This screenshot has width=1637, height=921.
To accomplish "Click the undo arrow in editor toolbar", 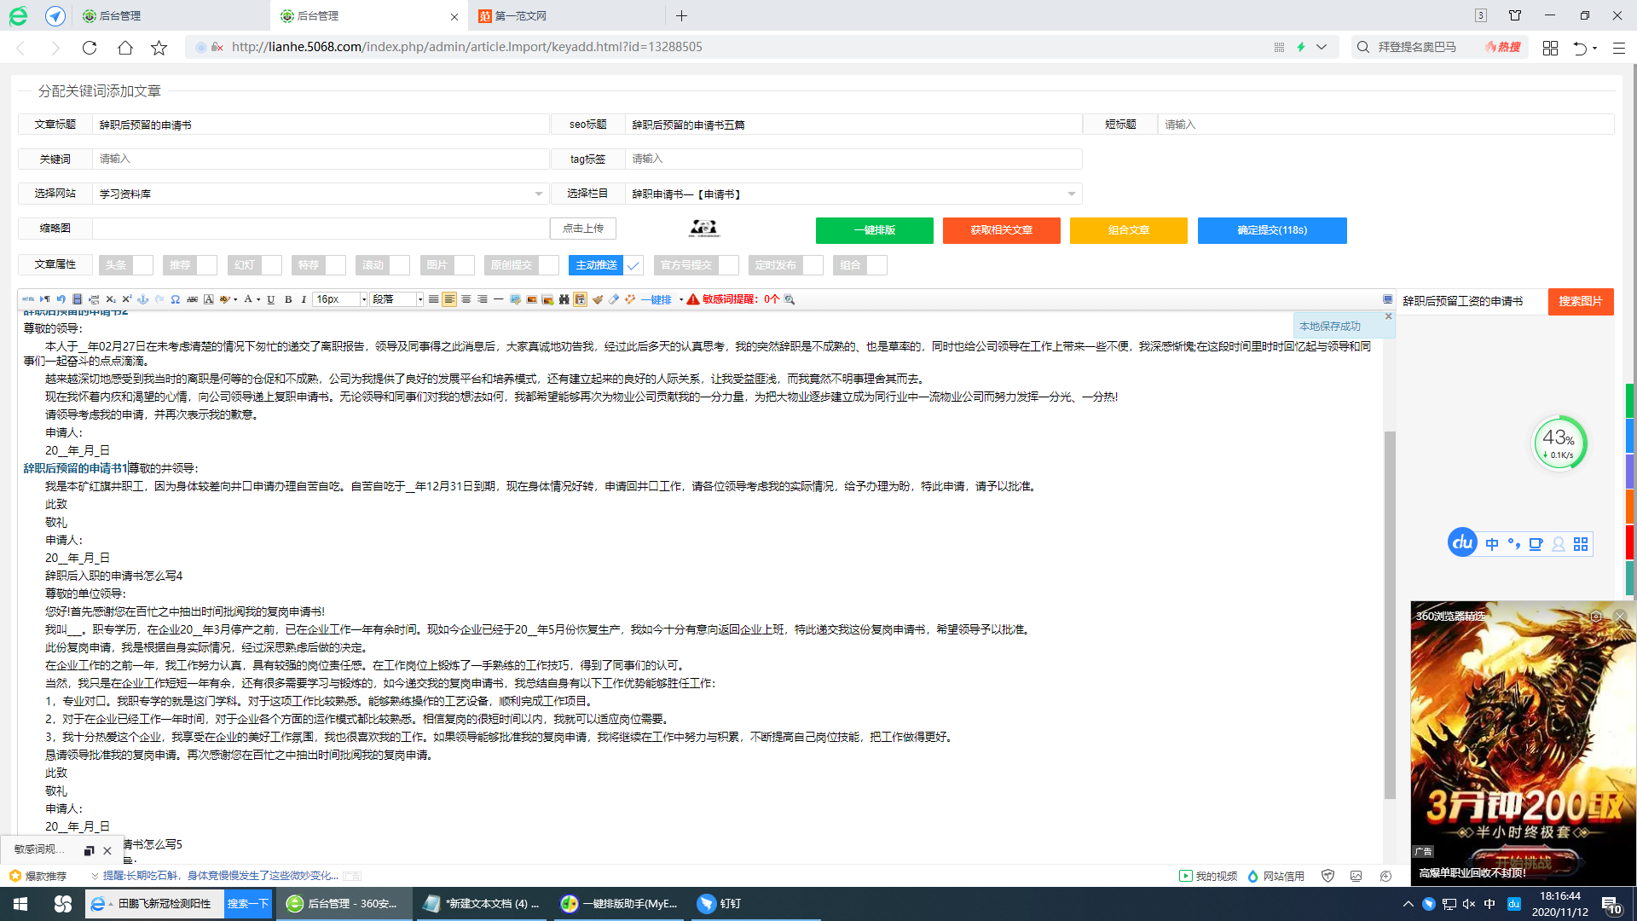I will coord(61,299).
